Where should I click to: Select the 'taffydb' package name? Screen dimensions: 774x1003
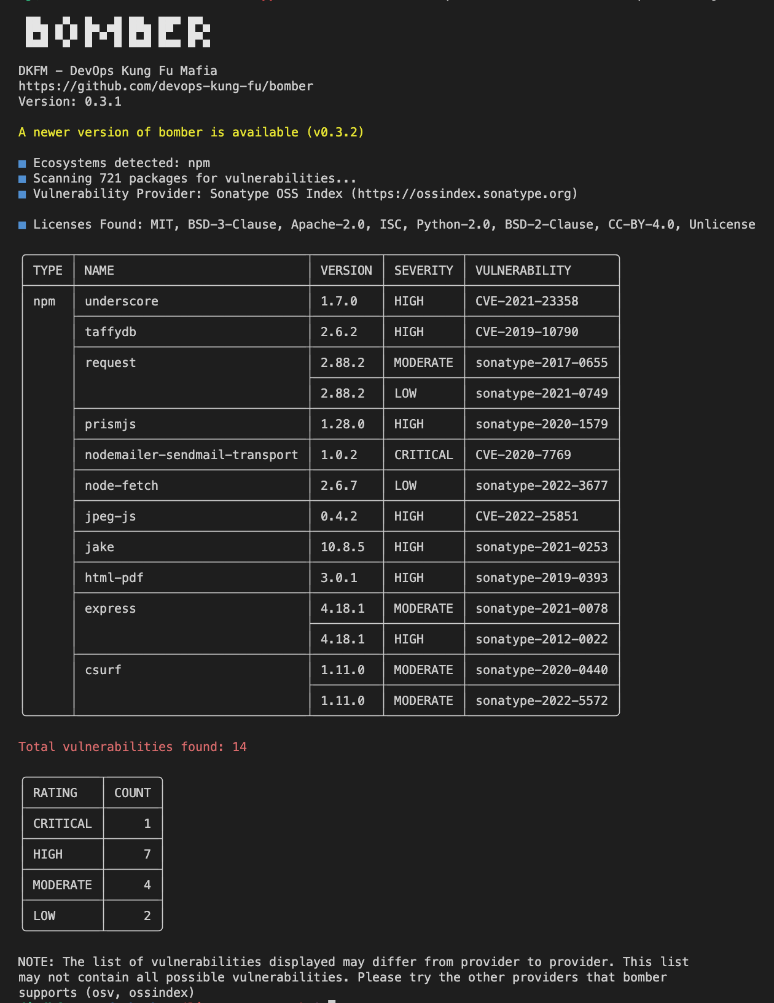[111, 332]
